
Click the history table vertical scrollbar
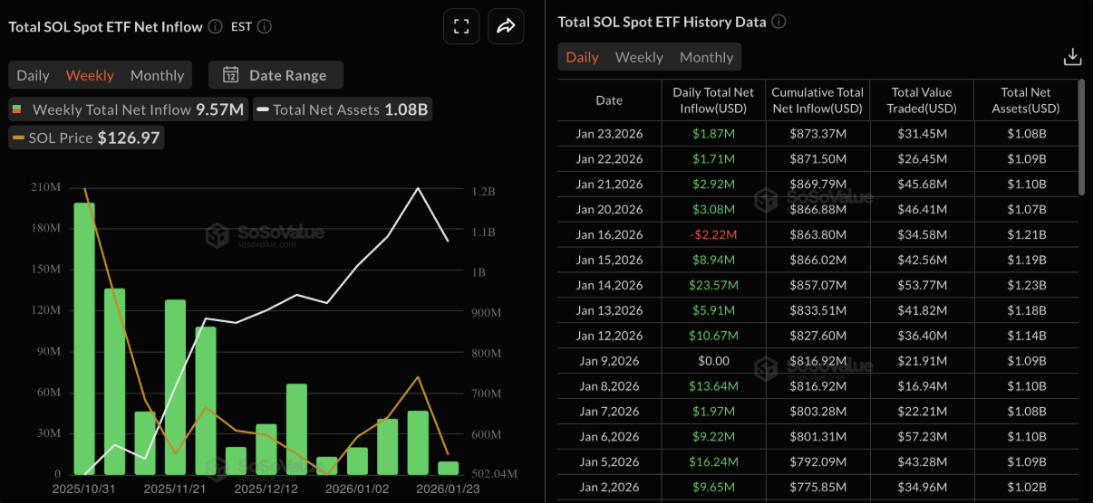tap(1082, 136)
